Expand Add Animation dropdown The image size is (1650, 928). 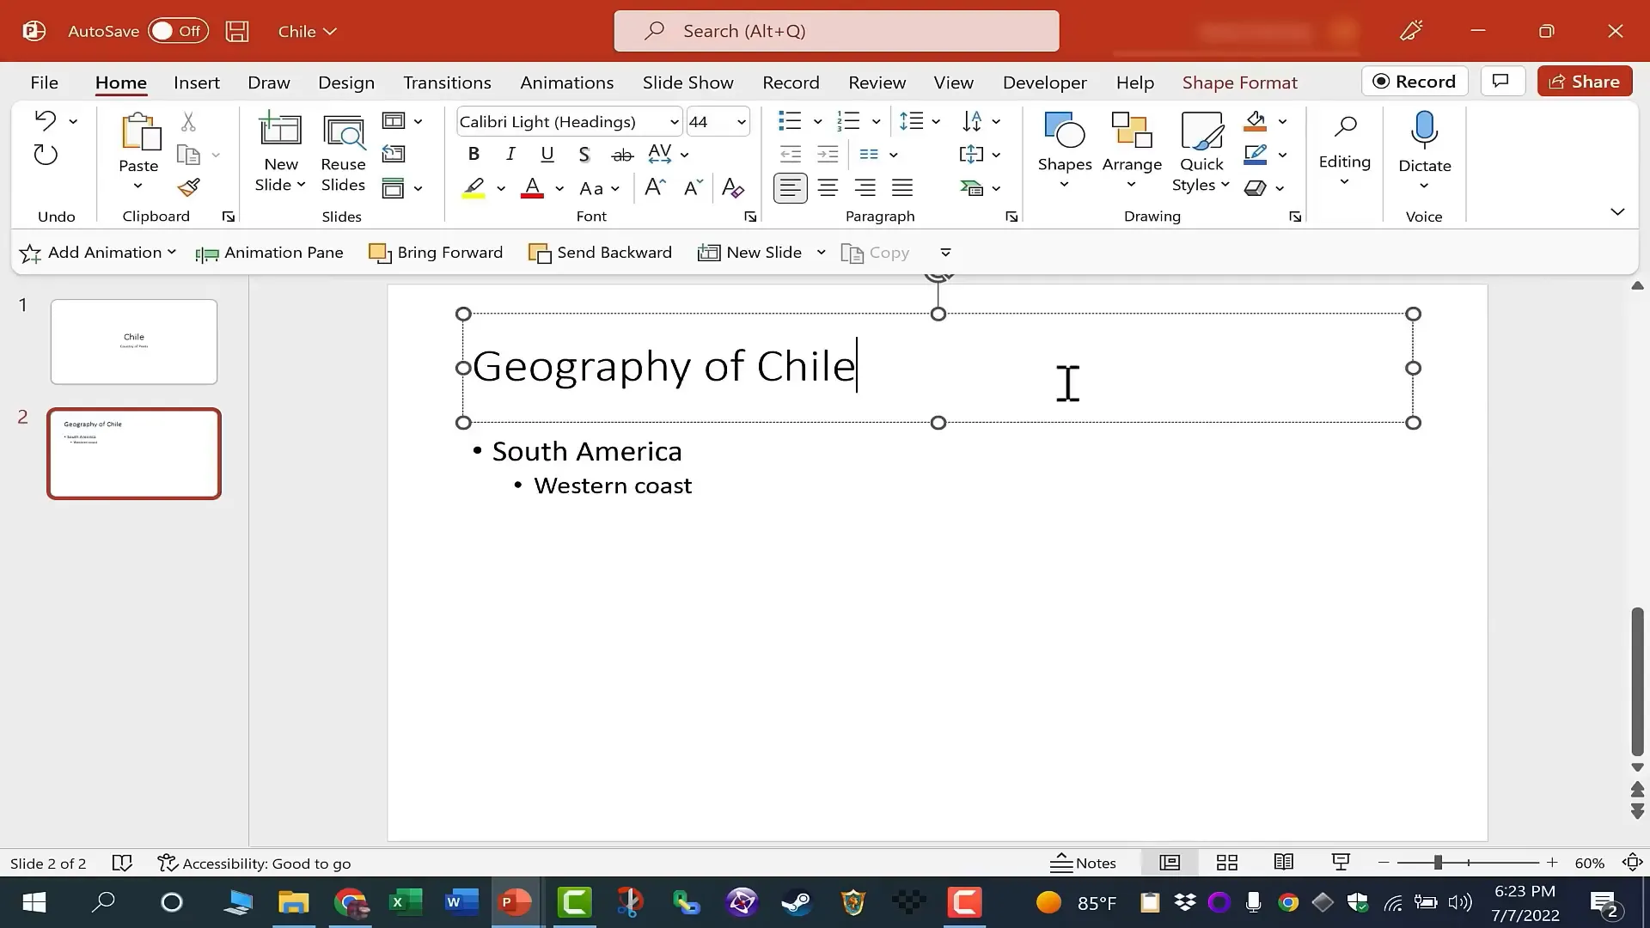pos(172,252)
